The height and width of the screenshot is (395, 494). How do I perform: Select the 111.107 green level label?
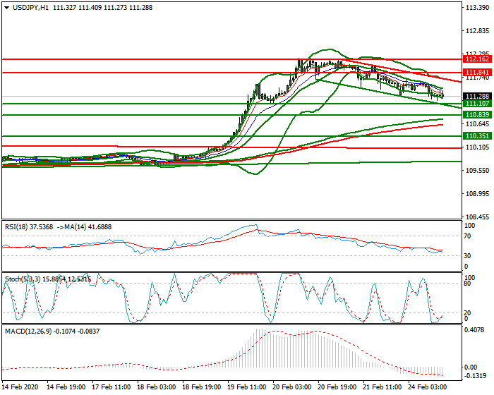(x=477, y=104)
